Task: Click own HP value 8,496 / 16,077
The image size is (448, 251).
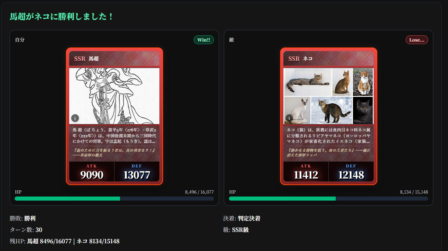Action: 199,192
